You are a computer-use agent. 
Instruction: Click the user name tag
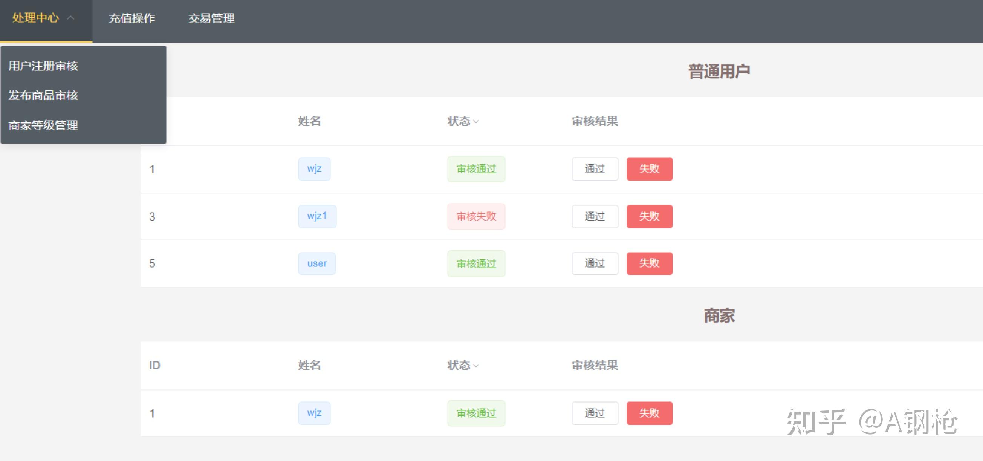pos(317,263)
